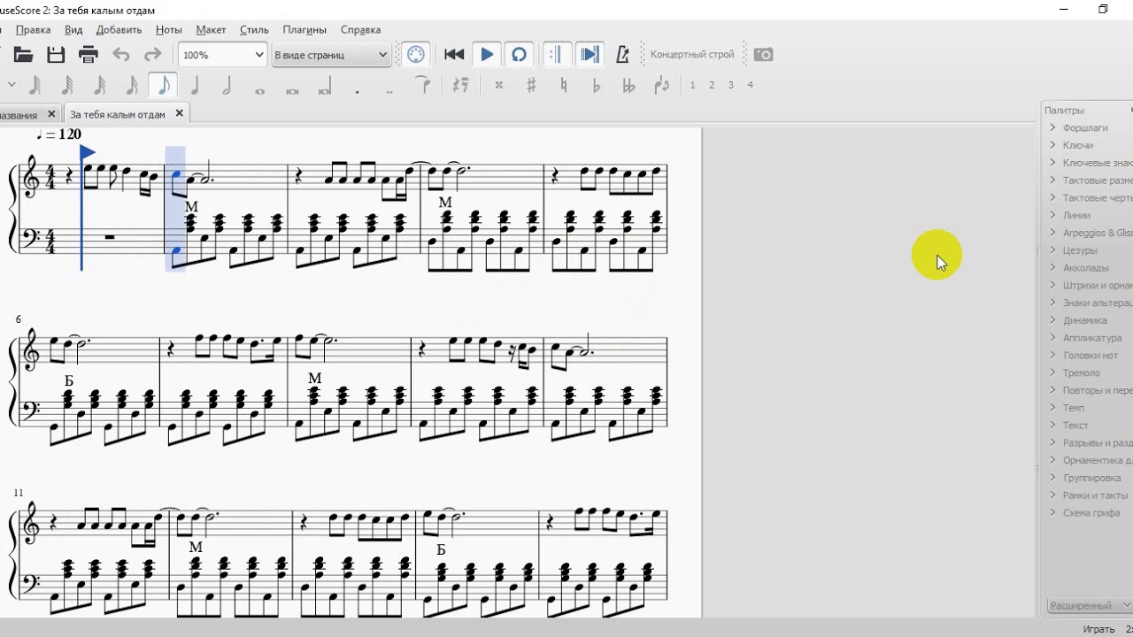Image resolution: width=1133 pixels, height=637 pixels.
Task: Open the 'В виде страниц' view dropdown
Action: (331, 55)
